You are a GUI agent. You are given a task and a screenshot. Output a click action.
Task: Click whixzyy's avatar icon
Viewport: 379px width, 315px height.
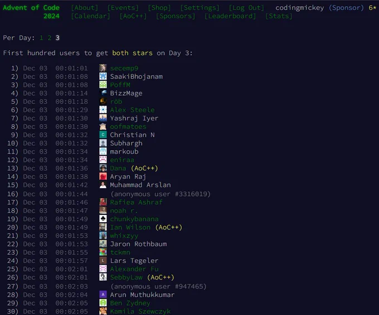click(103, 235)
